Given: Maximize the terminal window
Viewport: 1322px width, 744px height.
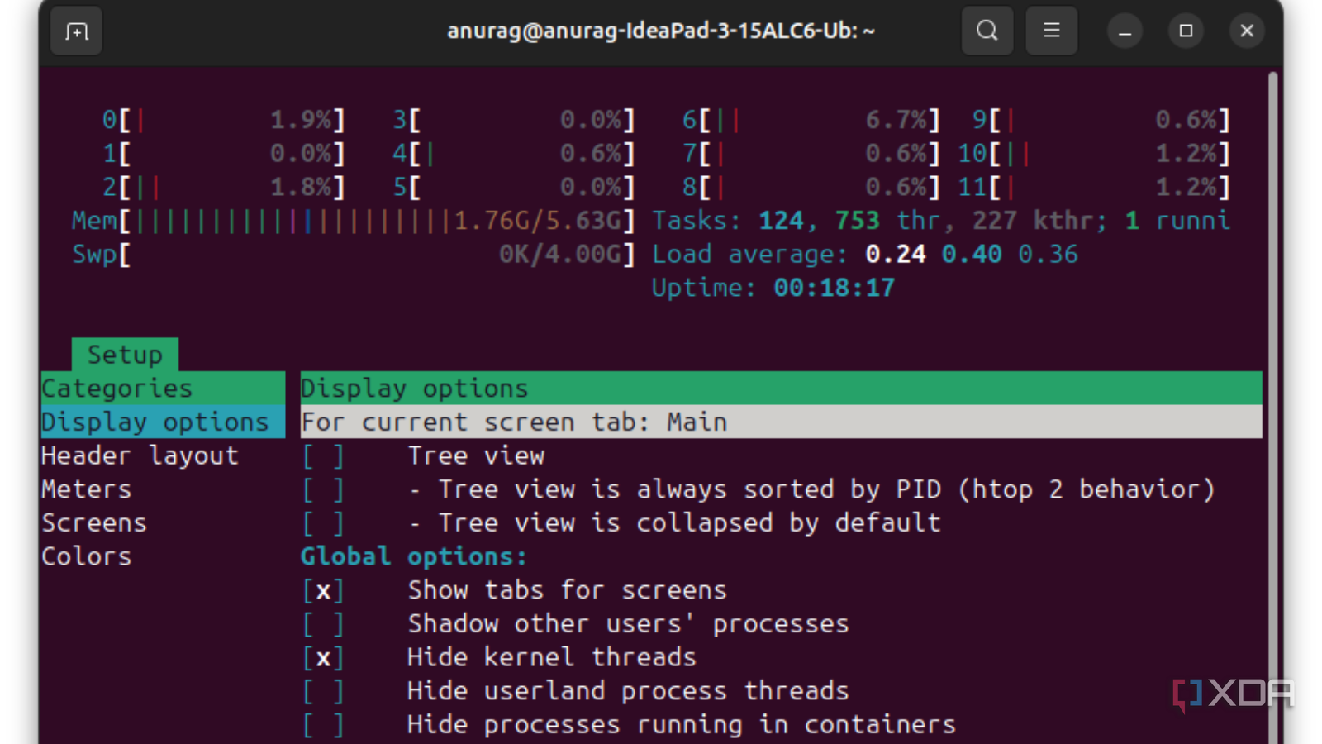Looking at the screenshot, I should point(1186,31).
